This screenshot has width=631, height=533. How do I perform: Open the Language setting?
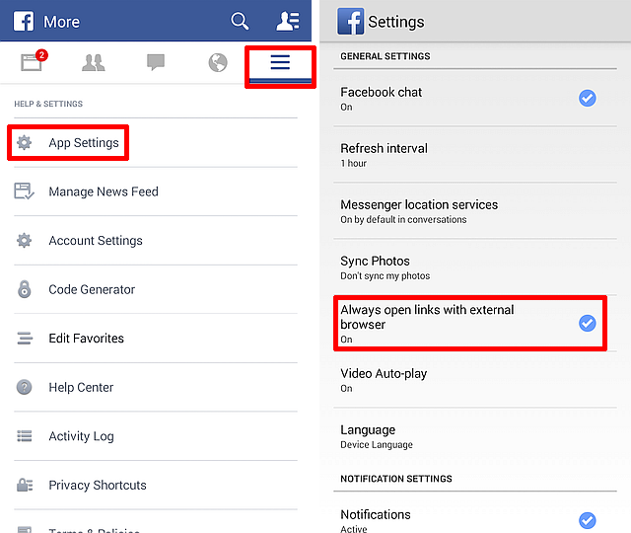(475, 436)
